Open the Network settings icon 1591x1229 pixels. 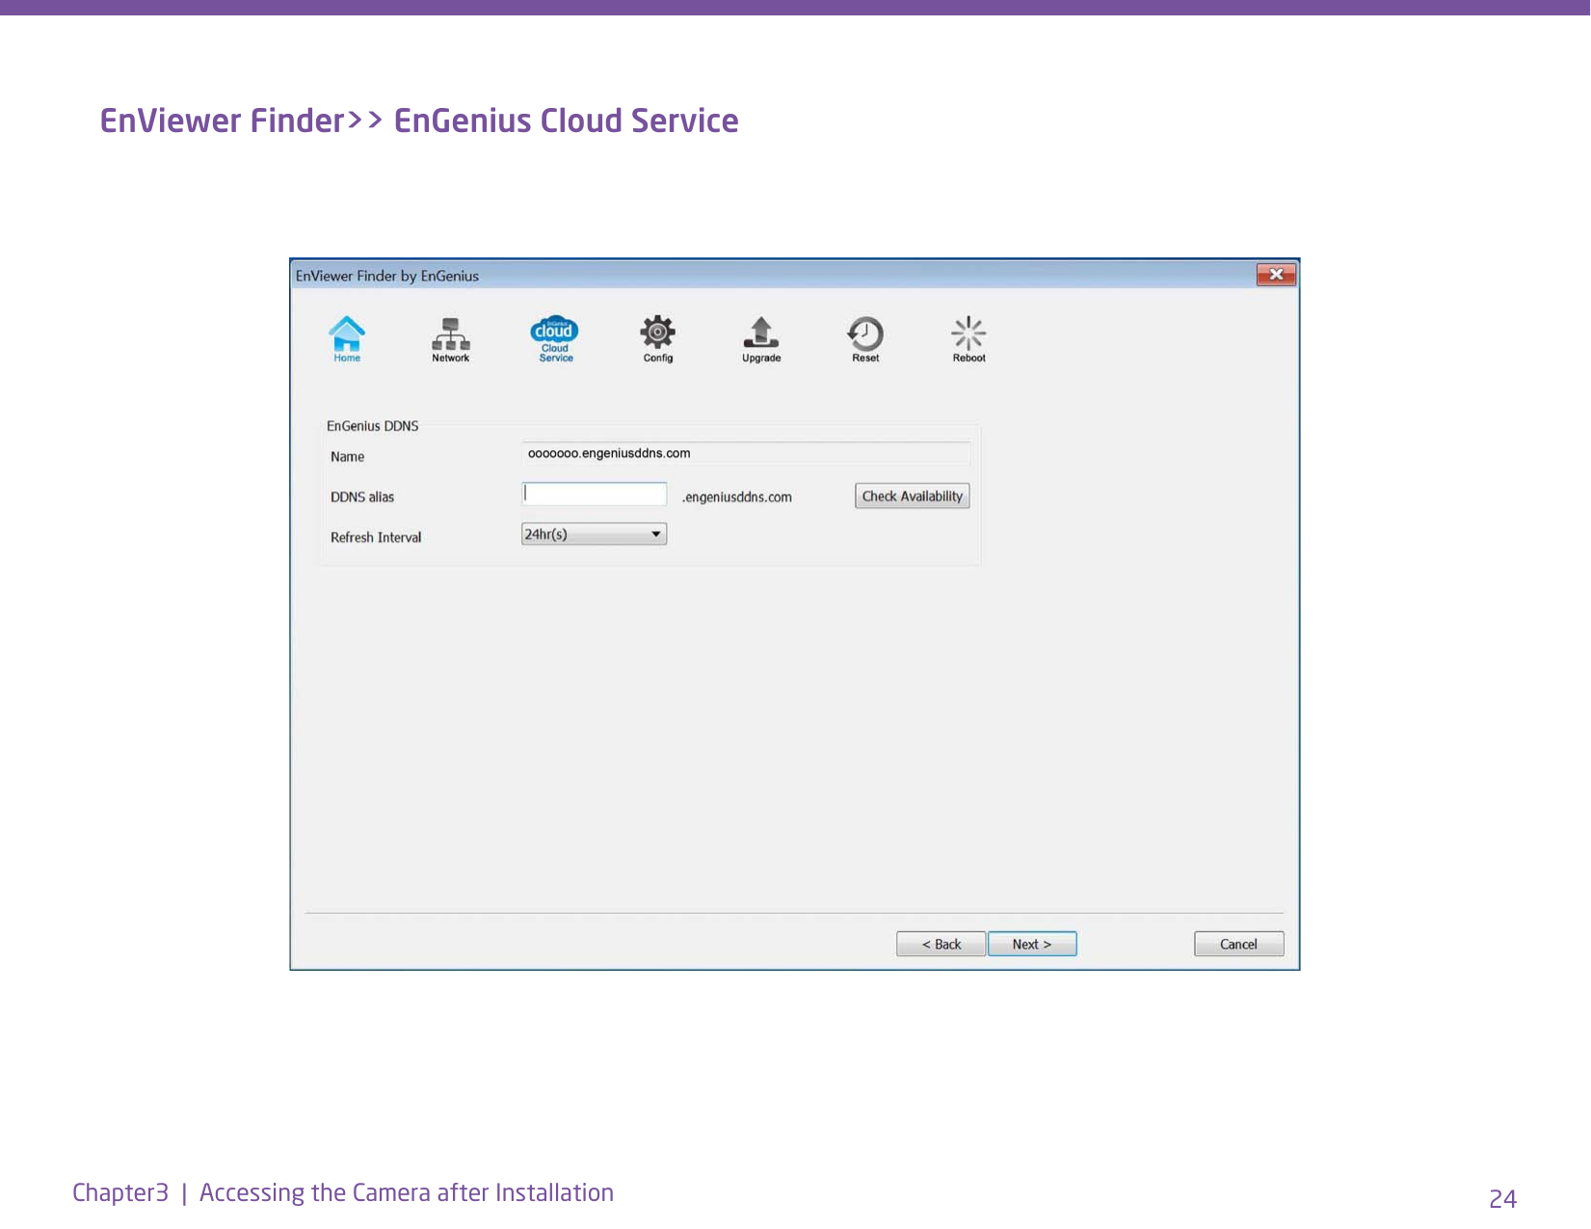(450, 339)
